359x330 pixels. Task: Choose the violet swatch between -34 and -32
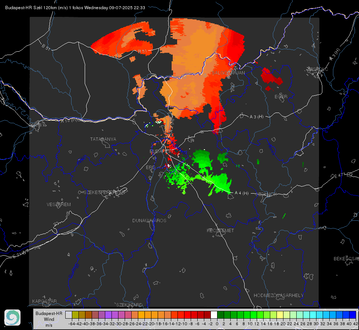(108, 315)
